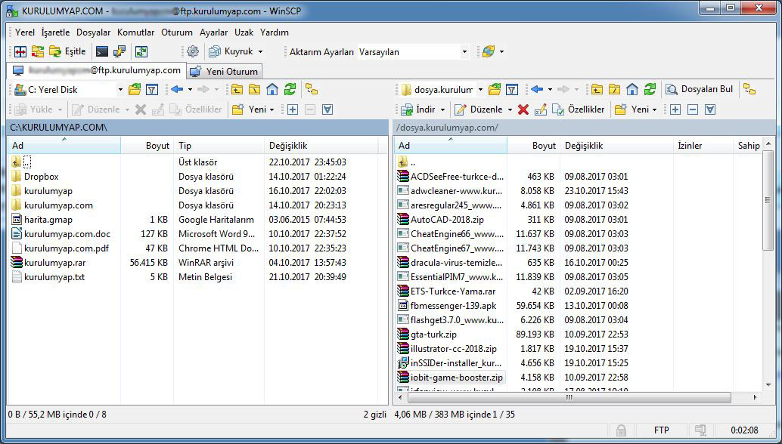Click the select-by-mask icon in remote panel
This screenshot has width=782, height=444.
tap(710, 109)
